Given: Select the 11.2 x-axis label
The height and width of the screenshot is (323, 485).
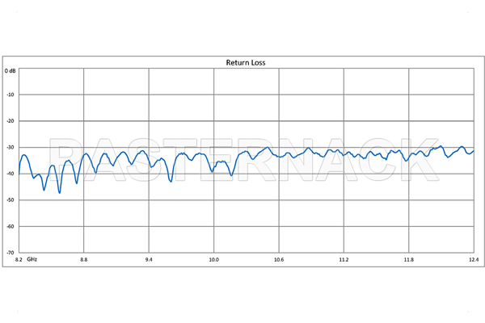Looking at the screenshot, I should tap(344, 260).
